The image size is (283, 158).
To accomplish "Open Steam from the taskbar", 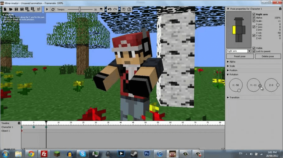I will point(134,154).
